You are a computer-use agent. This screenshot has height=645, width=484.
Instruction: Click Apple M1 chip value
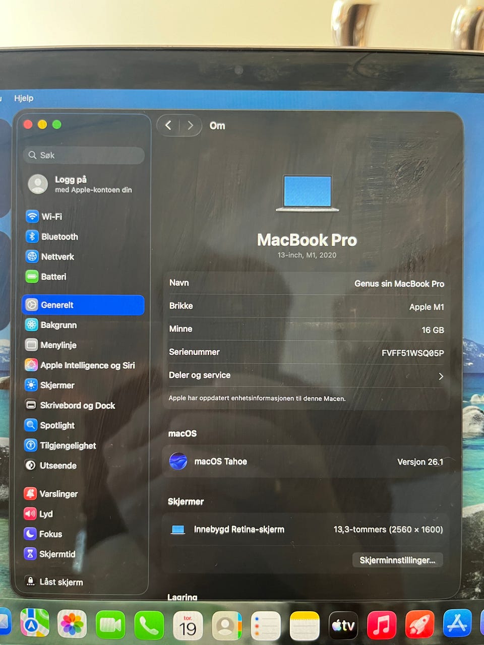tap(427, 307)
